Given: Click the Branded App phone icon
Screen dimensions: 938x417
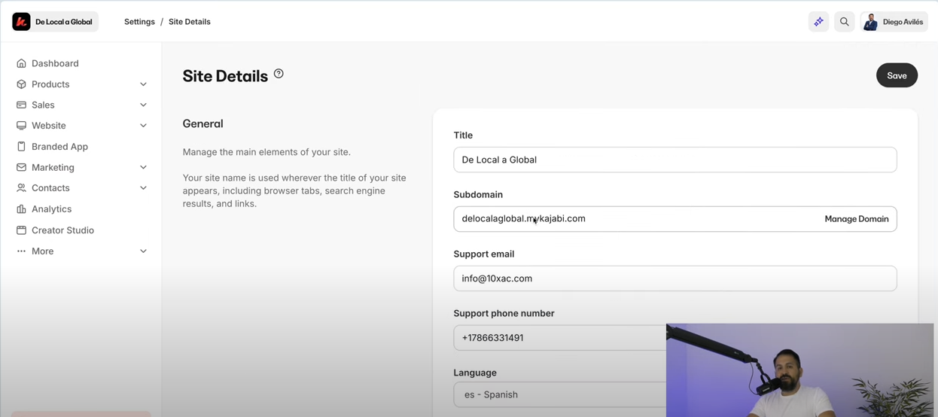Looking at the screenshot, I should point(21,147).
